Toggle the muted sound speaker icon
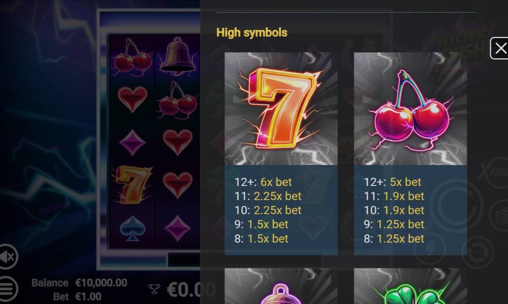508x304 pixels. (x=8, y=257)
